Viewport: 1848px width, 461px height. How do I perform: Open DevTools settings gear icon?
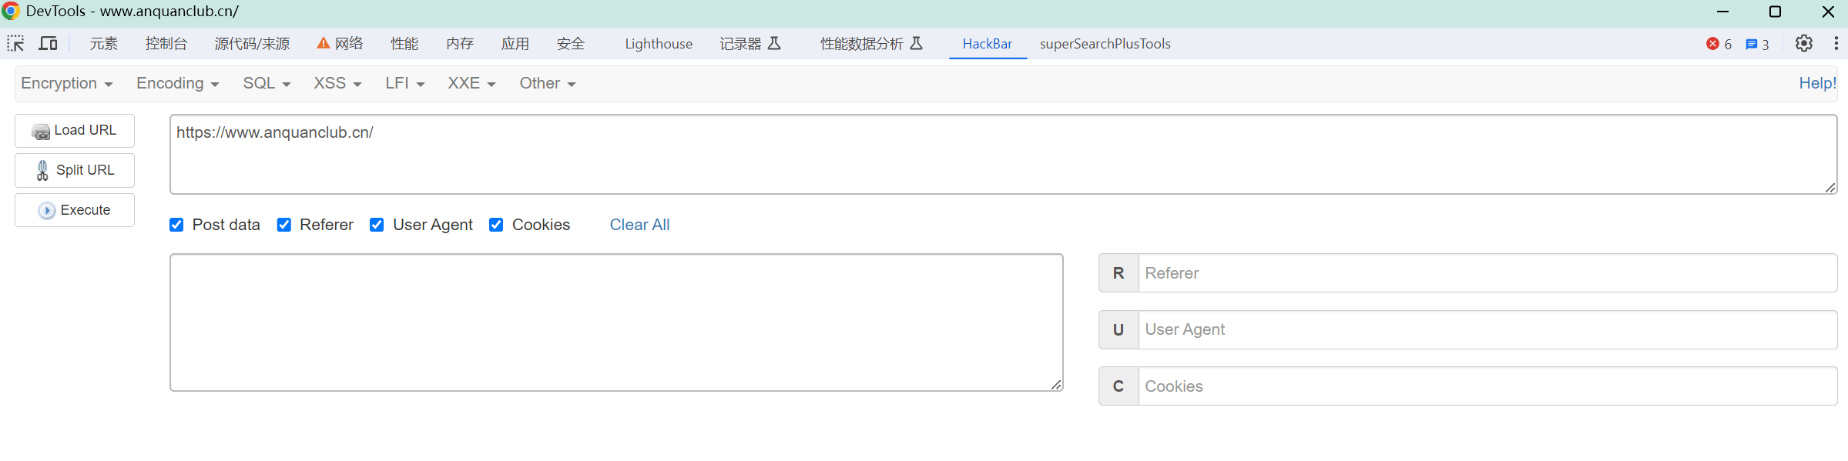1803,44
